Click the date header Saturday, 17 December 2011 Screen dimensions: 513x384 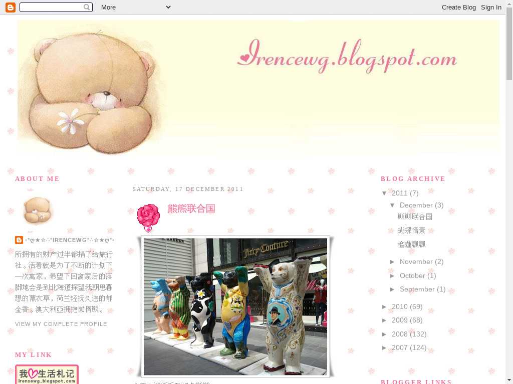(x=188, y=189)
